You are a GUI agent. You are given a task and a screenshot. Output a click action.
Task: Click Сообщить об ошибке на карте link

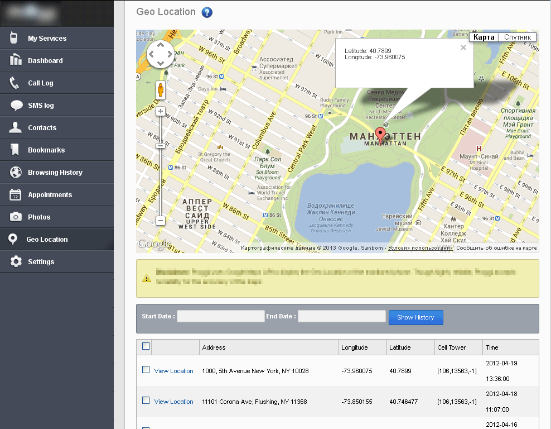[496, 248]
